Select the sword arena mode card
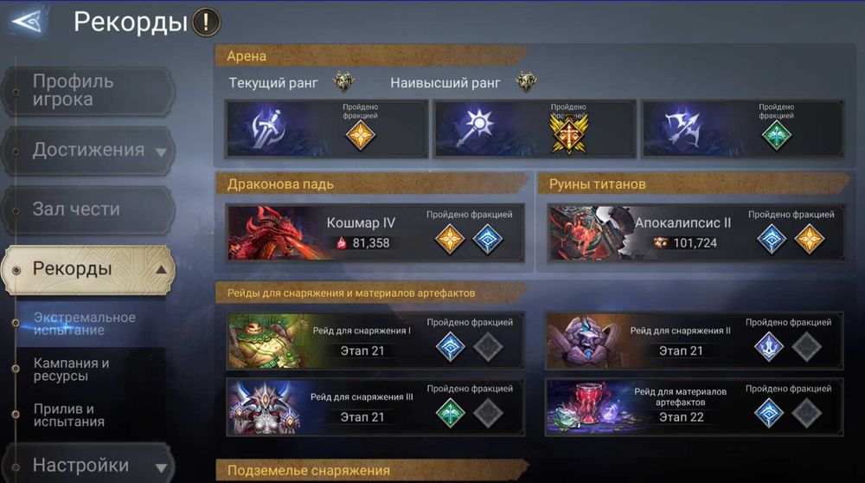This screenshot has height=483, width=865. click(327, 129)
